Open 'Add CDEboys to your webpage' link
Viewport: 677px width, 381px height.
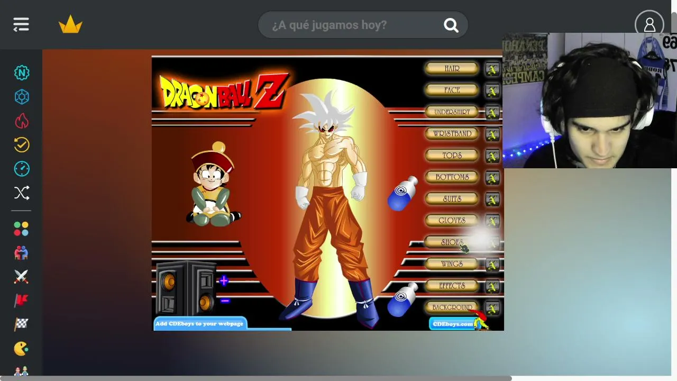tap(199, 323)
